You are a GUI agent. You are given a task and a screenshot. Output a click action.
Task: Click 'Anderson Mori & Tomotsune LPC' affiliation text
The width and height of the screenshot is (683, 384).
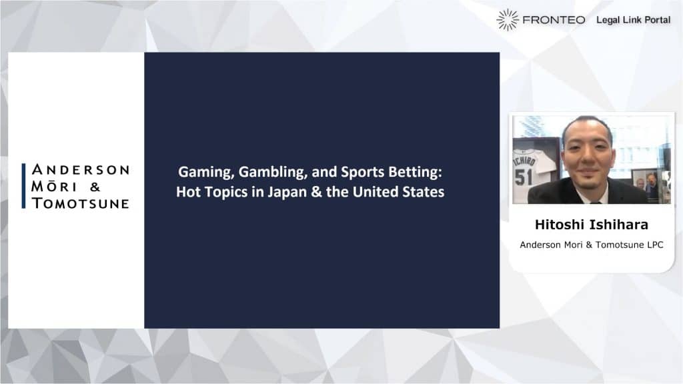[x=592, y=245]
